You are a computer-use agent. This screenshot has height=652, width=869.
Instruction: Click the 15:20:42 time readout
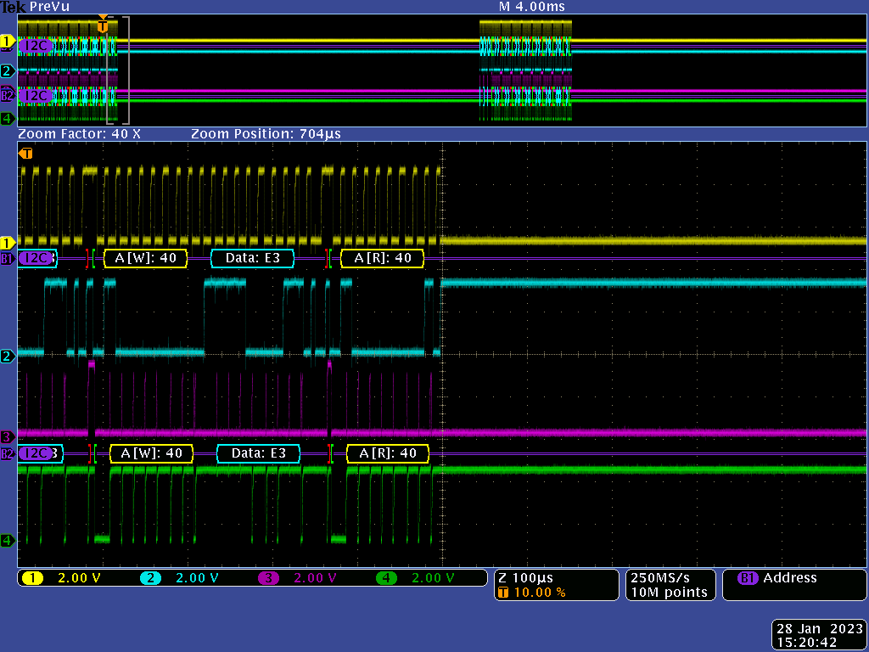point(806,644)
